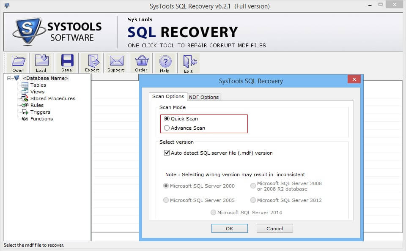Click the title bar application icon

tap(7, 5)
